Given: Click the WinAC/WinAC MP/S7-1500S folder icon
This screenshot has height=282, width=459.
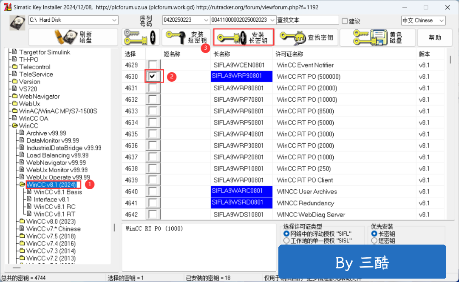Looking at the screenshot, I should coord(15,111).
